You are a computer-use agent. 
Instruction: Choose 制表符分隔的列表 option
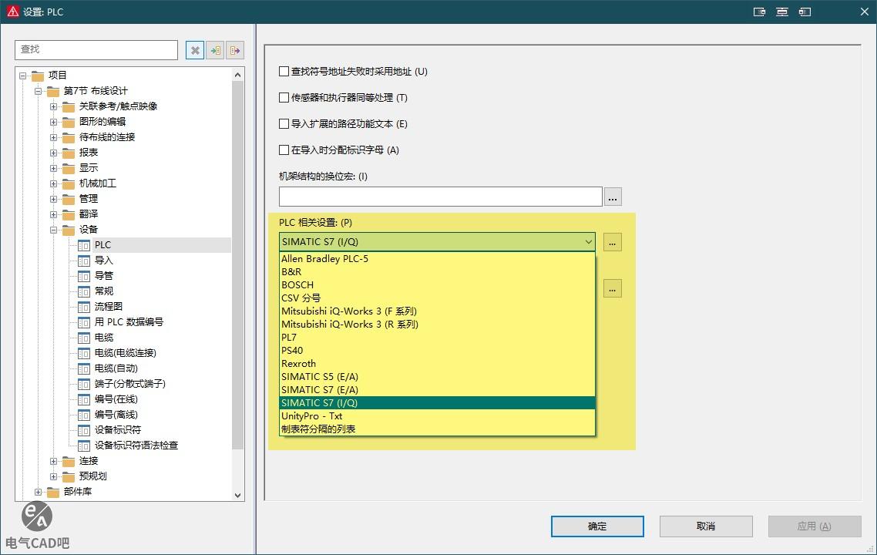click(x=437, y=429)
